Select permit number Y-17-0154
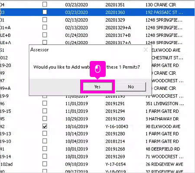The image size is (195, 173). tap(116, 164)
